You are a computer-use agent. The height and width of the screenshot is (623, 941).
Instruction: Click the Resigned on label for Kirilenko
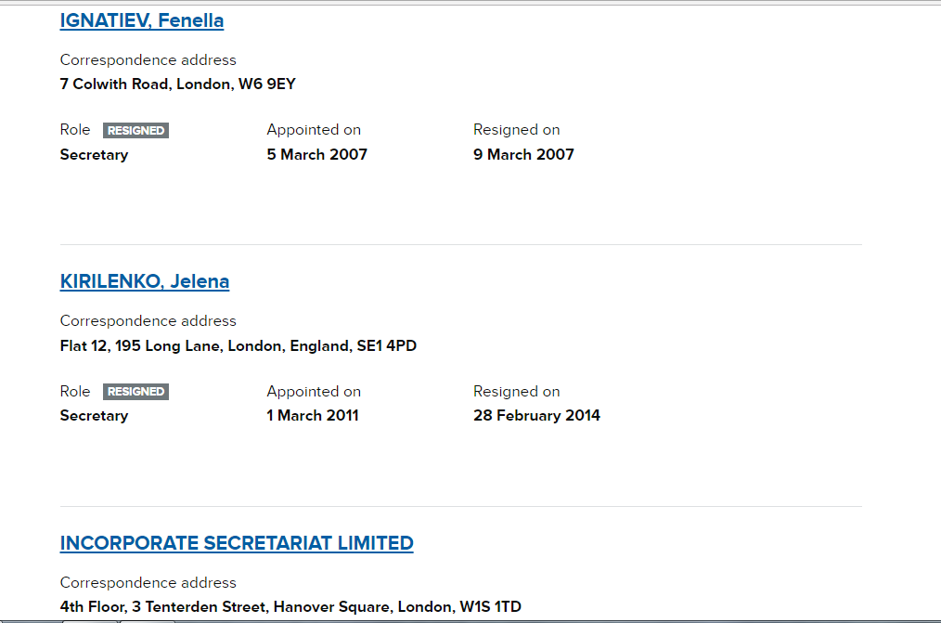click(517, 392)
